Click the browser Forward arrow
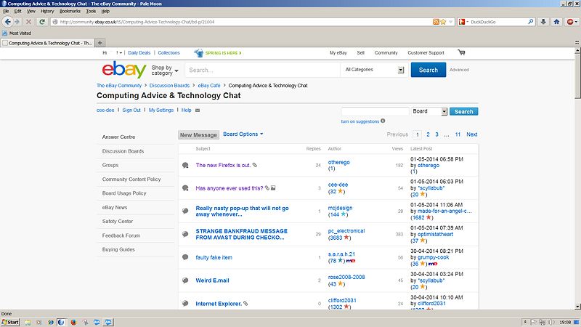Viewport: 581px width, 327px height. click(17, 22)
